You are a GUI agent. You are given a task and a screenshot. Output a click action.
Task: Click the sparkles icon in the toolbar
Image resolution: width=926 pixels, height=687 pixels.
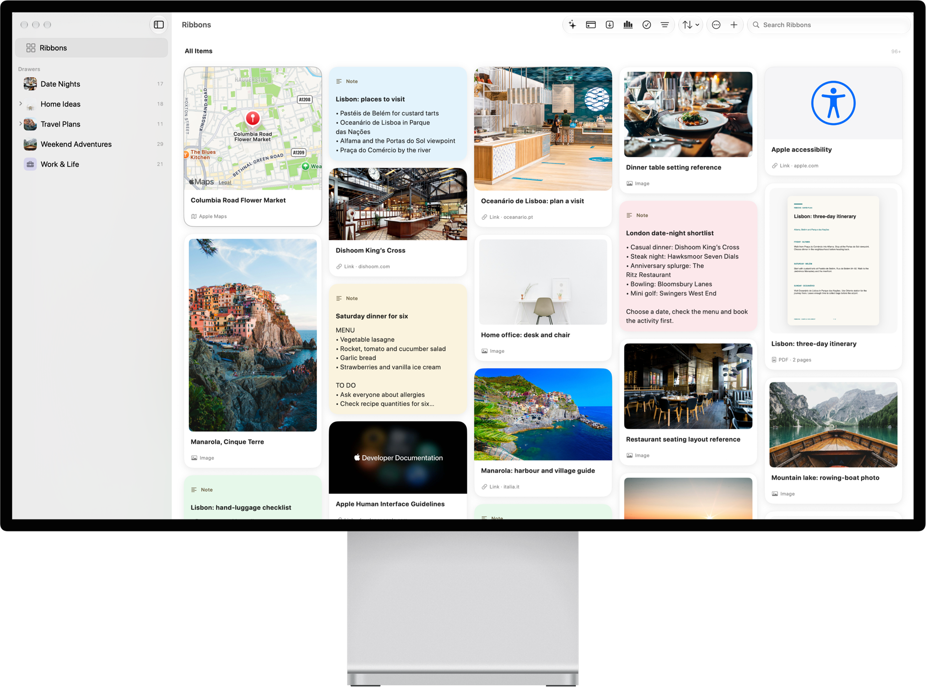pyautogui.click(x=573, y=24)
